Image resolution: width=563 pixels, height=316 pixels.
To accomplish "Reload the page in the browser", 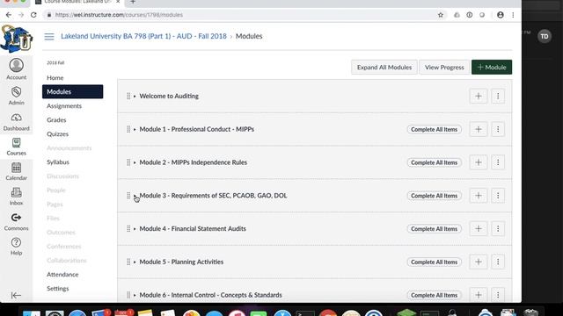I will [x=33, y=15].
